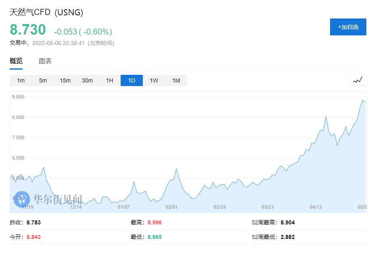This screenshot has height=253, width=372.
Task: Click the 8.730 current price
Action: click(28, 29)
